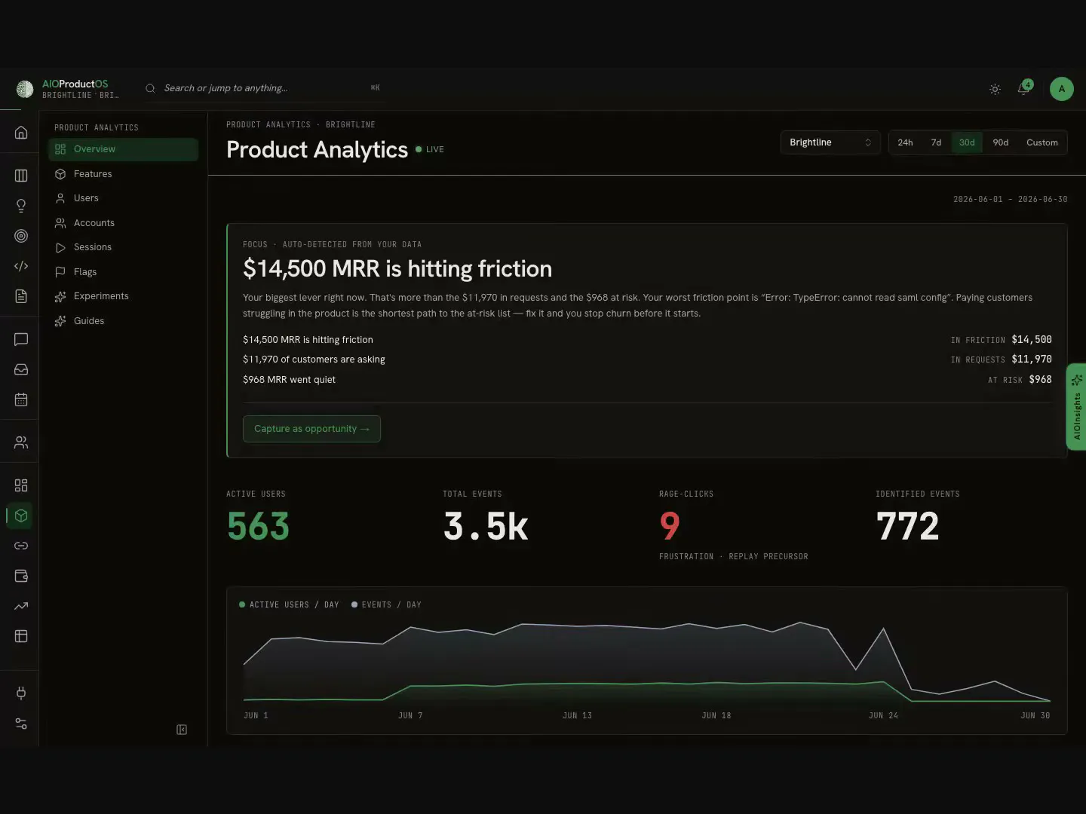This screenshot has width=1086, height=814.
Task: Click the AIOProductOS logo
Action: pos(25,89)
